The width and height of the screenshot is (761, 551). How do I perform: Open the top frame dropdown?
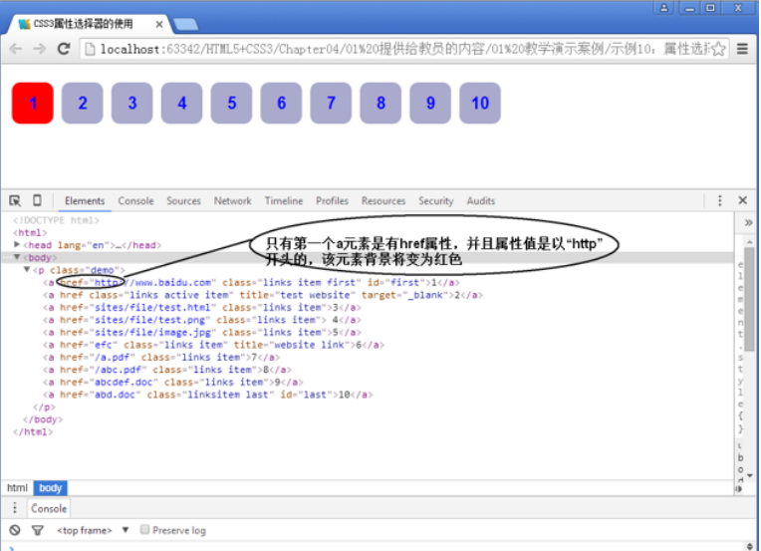93,530
